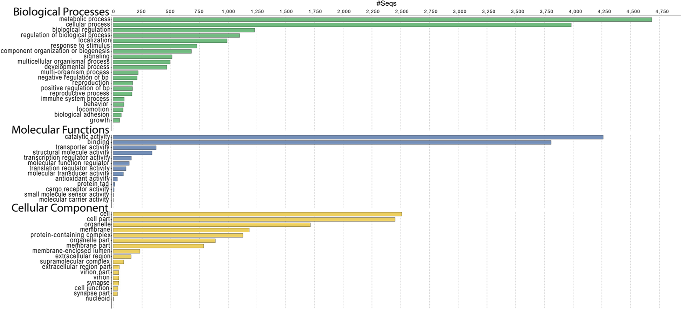This screenshot has width=682, height=310.
Task: Select 'regulation of biological process' label
Action: (66, 35)
